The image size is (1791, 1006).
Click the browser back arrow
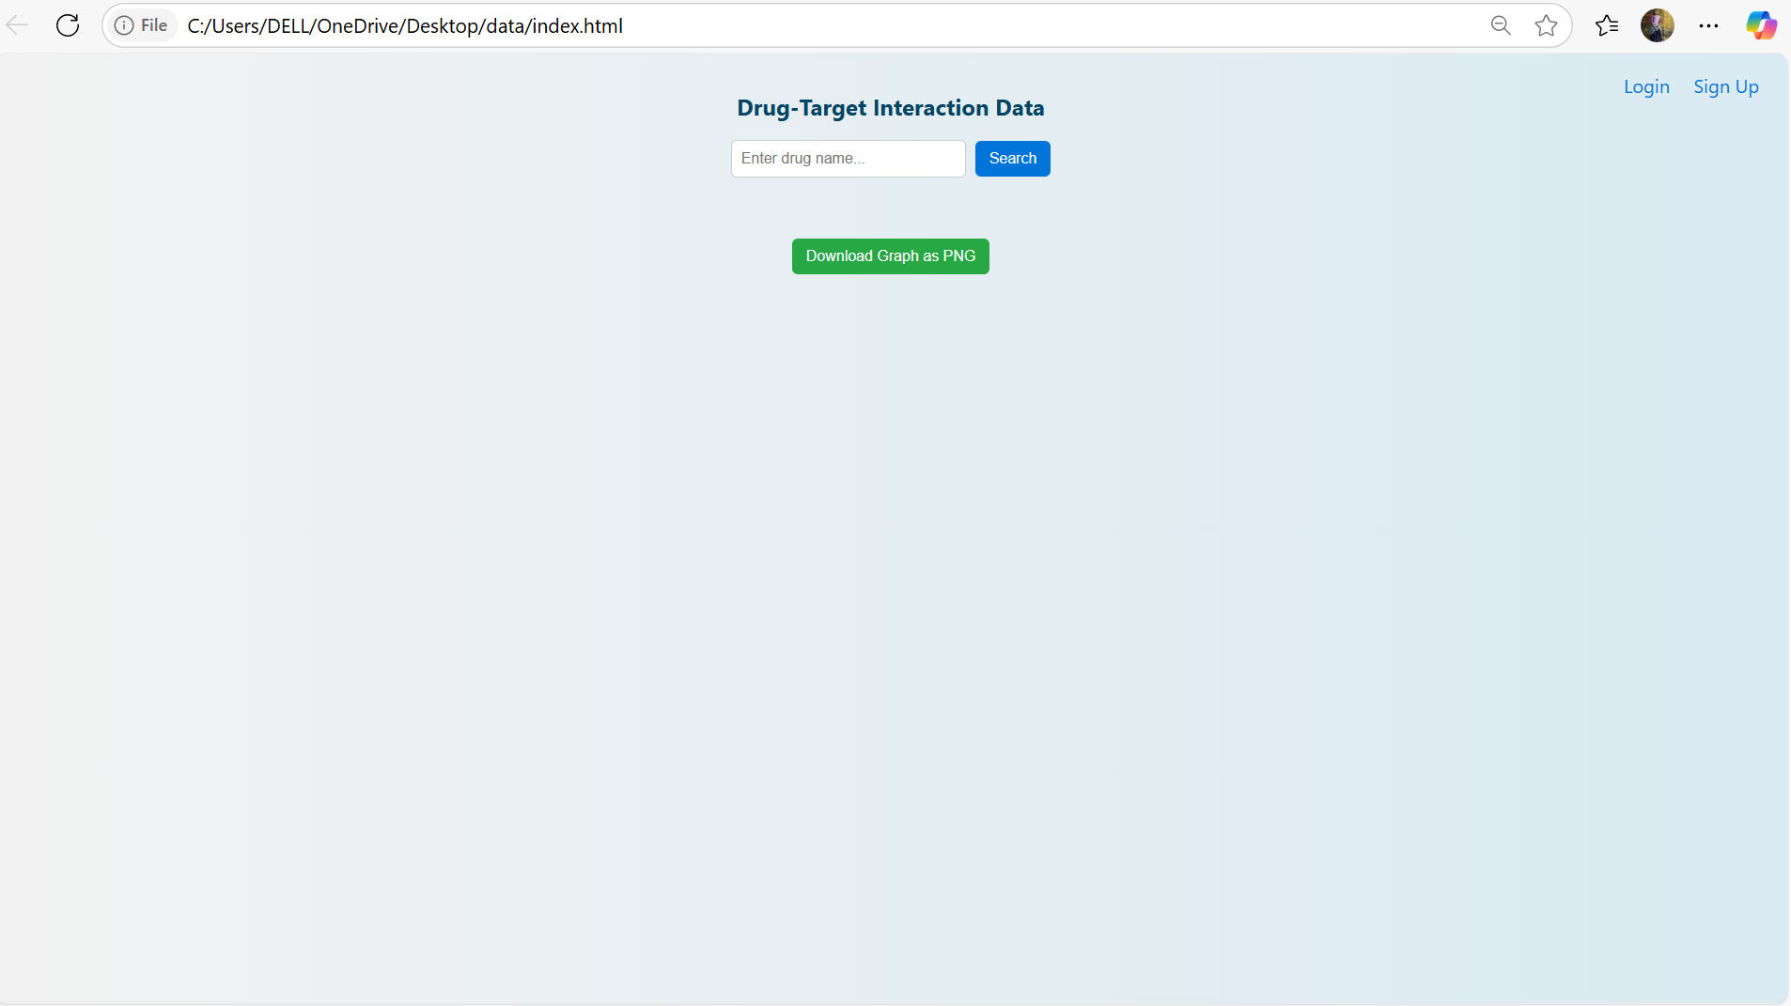[17, 25]
